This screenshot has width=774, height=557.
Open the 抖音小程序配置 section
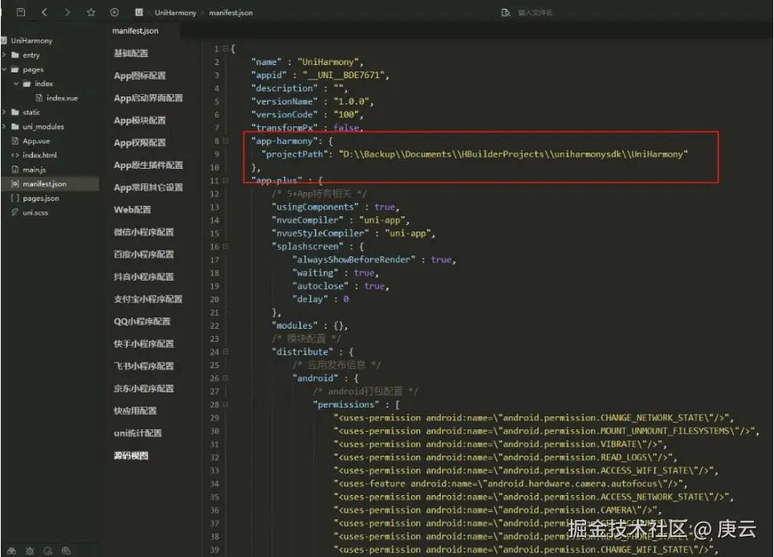click(x=144, y=276)
